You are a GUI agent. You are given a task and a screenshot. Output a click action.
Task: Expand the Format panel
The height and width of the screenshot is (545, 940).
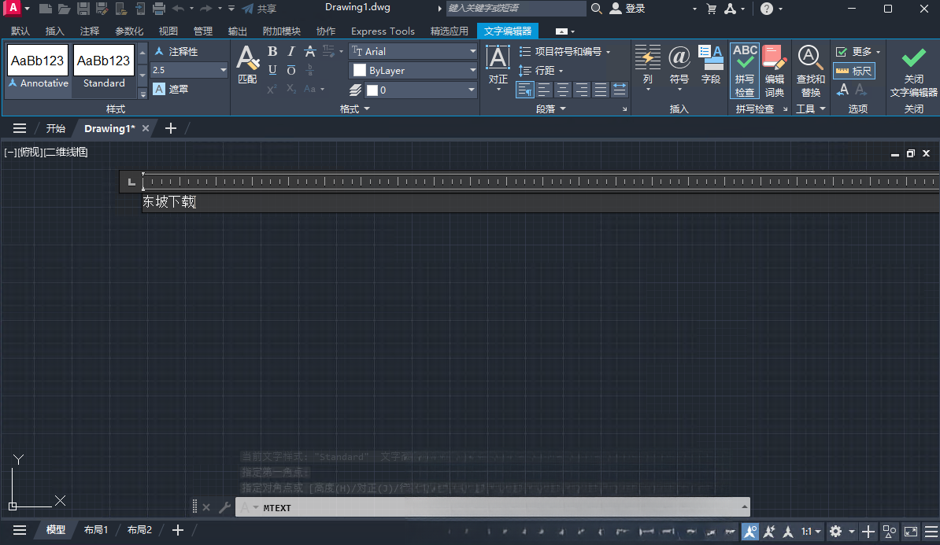[x=354, y=109]
